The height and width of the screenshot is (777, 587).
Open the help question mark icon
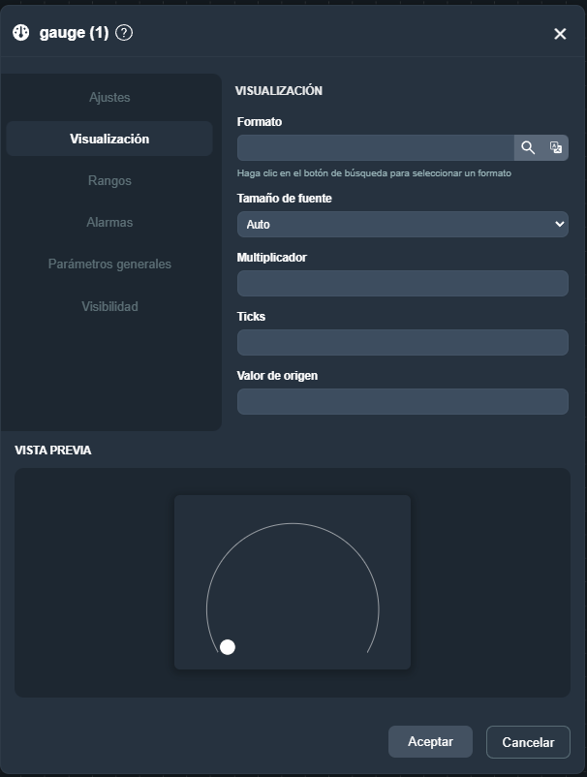point(124,33)
